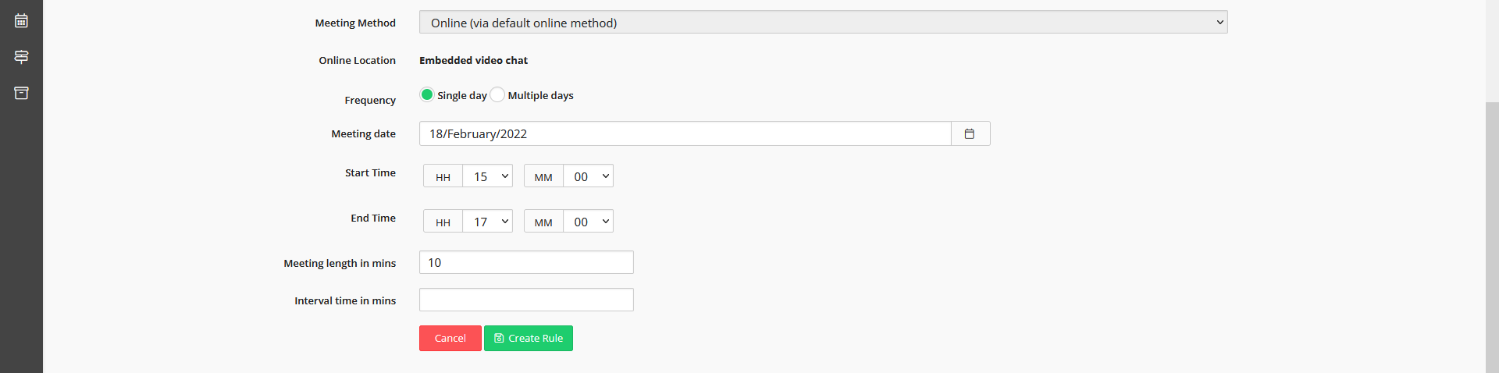The height and width of the screenshot is (373, 1499).
Task: Open the End Time hour dropdown
Action: pos(488,222)
